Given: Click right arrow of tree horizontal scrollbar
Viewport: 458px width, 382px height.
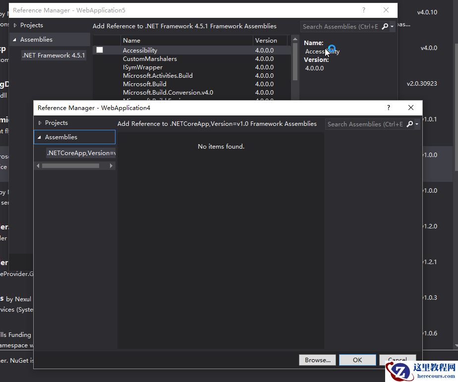Looking at the screenshot, I should tap(111, 166).
